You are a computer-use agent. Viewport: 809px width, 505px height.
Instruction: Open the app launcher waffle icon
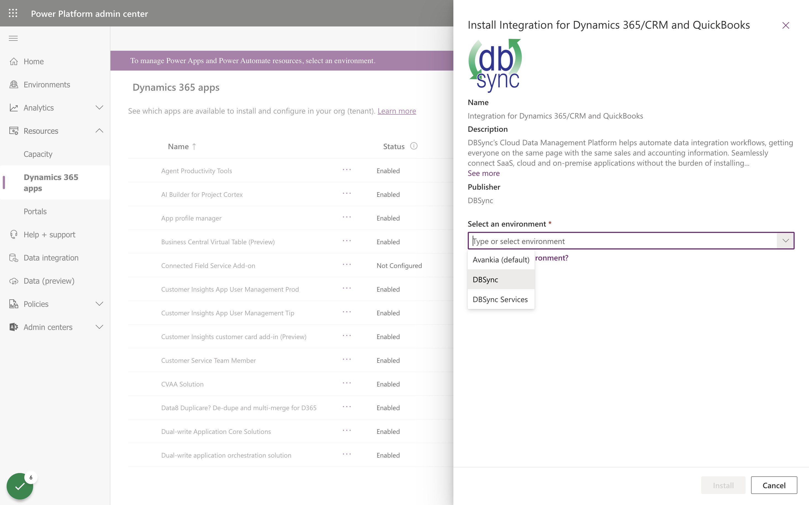(13, 13)
